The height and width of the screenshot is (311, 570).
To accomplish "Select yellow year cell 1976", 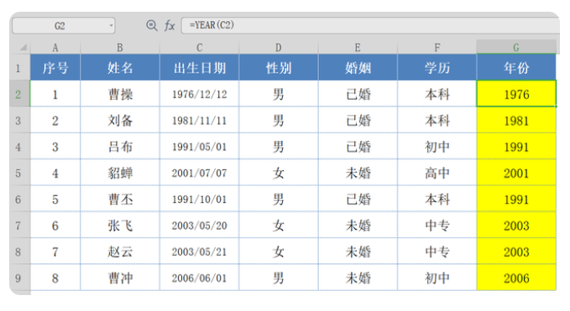I will point(516,94).
